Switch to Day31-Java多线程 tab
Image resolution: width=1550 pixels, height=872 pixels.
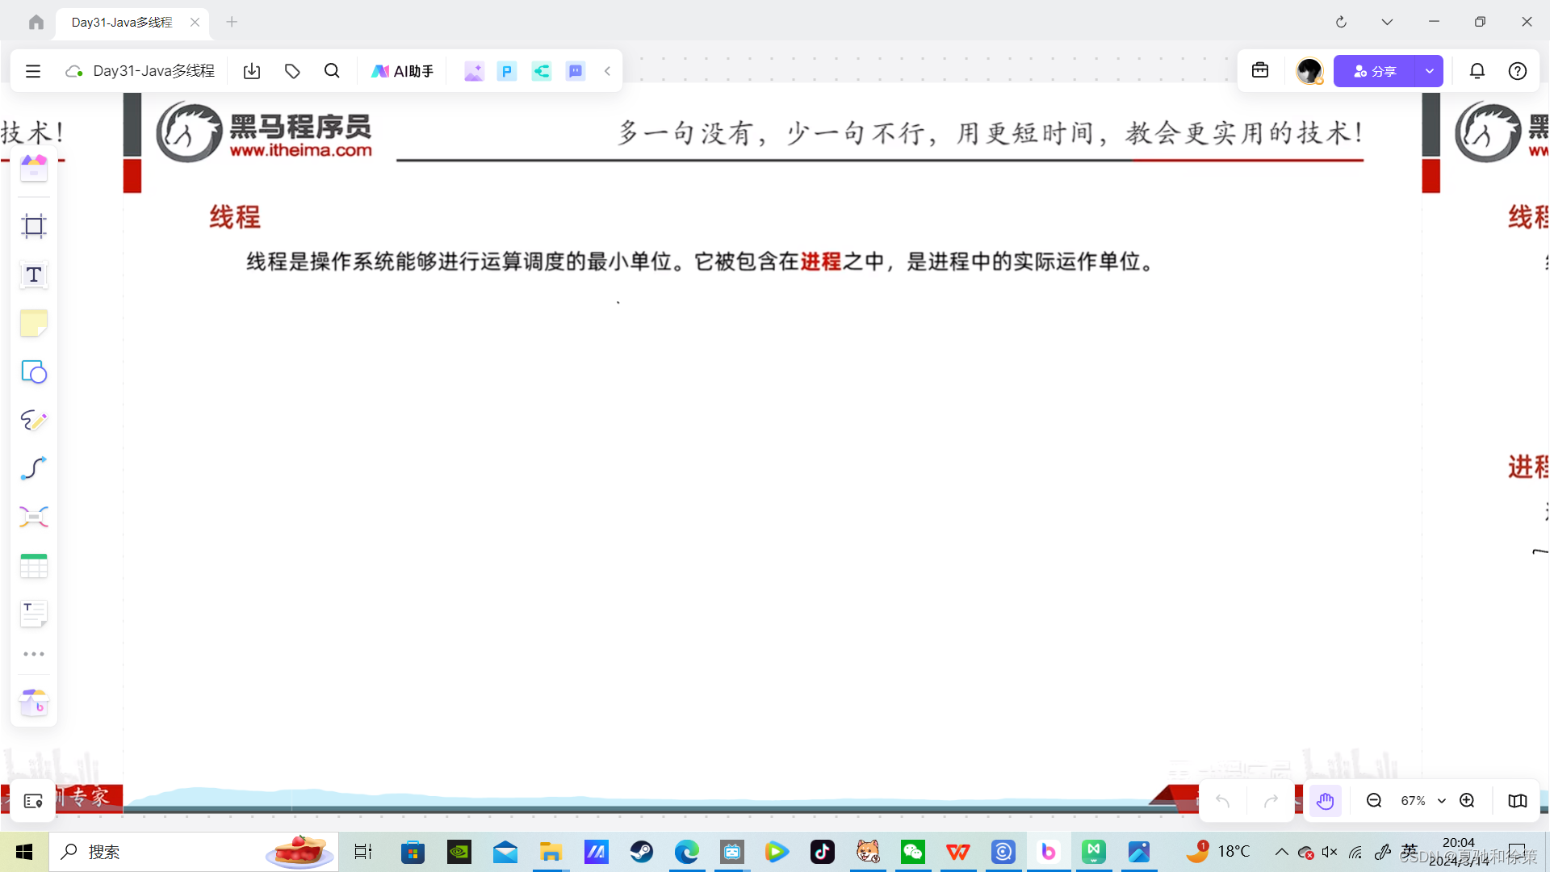click(122, 23)
